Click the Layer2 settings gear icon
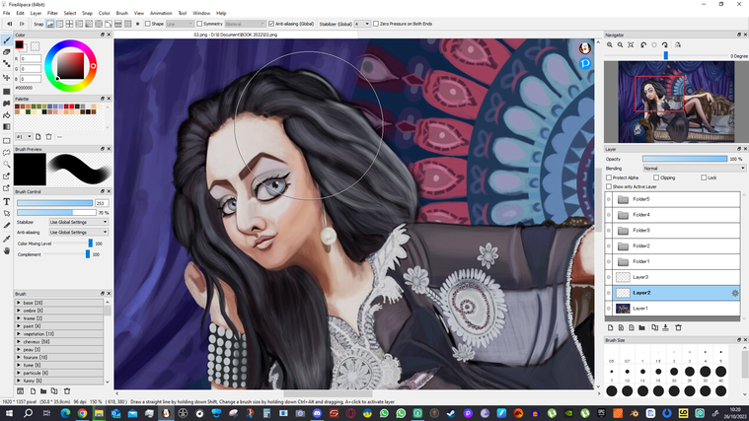 pyautogui.click(x=734, y=293)
